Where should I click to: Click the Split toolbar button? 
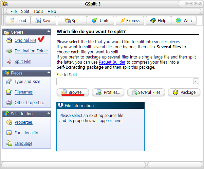pyautogui.click(x=72, y=21)
